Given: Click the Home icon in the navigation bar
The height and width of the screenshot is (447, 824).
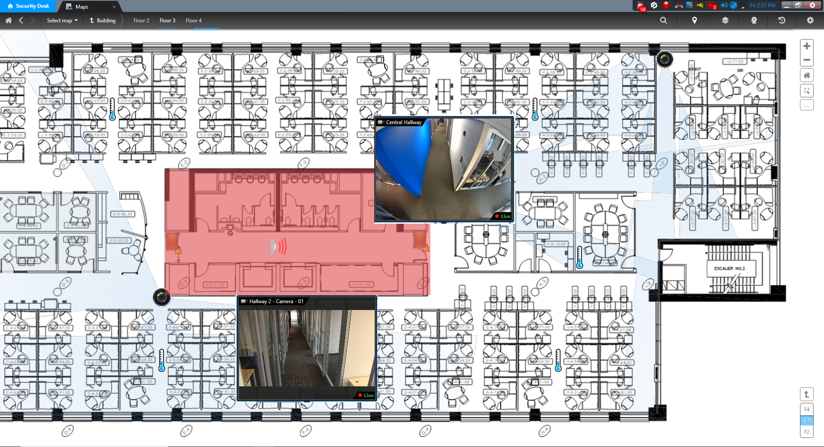Looking at the screenshot, I should pos(8,20).
